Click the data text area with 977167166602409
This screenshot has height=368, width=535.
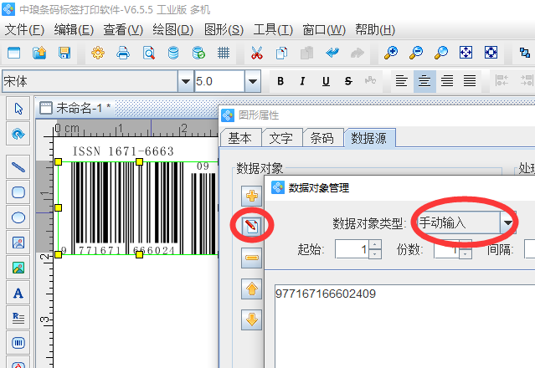point(404,326)
